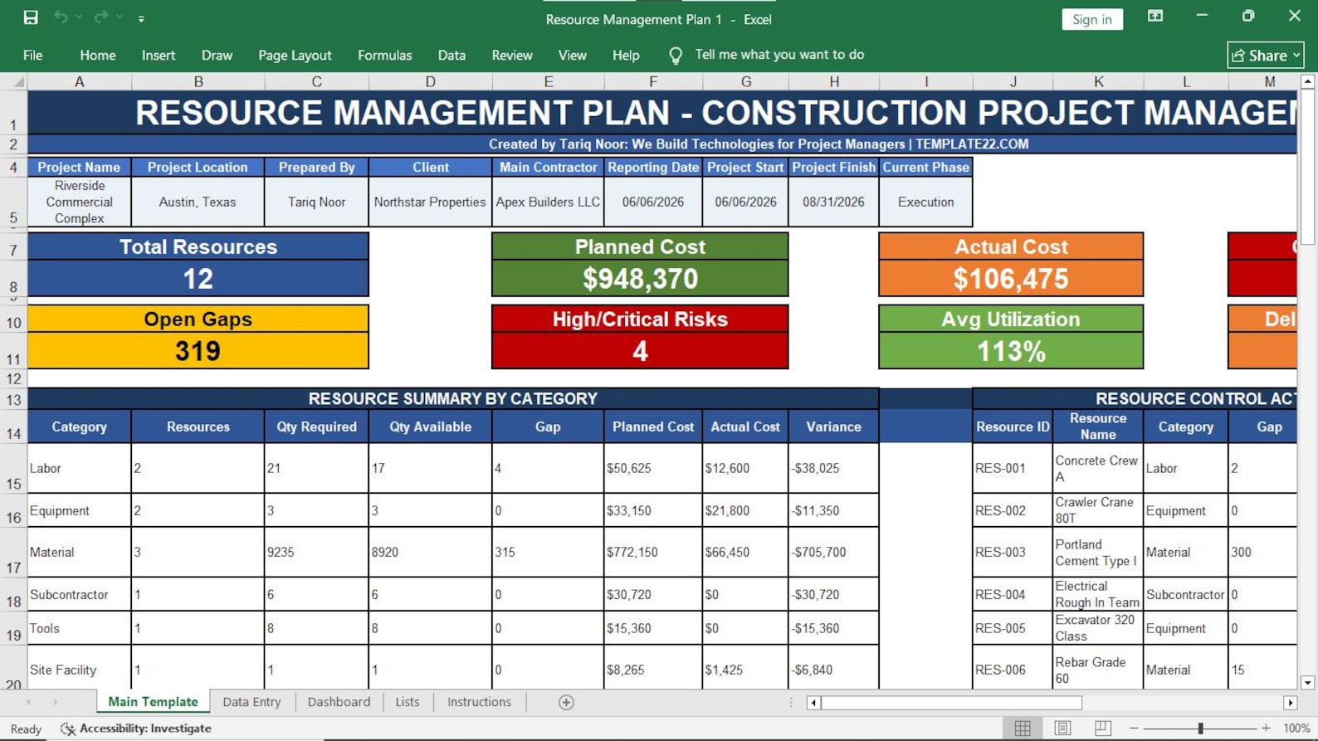The width and height of the screenshot is (1318, 741).
Task: Select the Avg Utilization 113% cell
Action: 1011,351
